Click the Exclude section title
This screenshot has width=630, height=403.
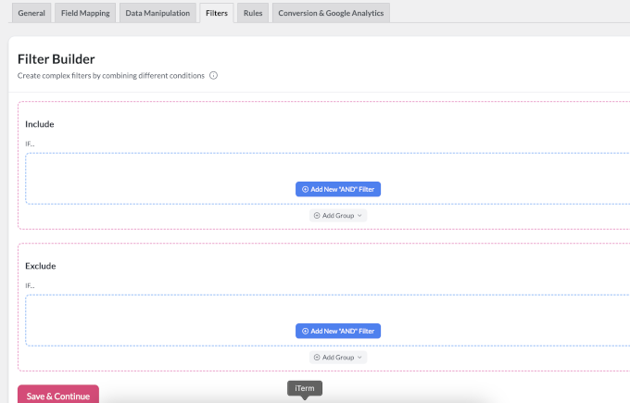coord(41,266)
